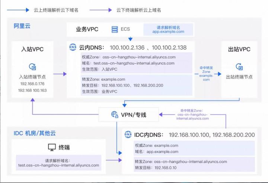Click the ECS label
The image size is (268, 183).
click(x=125, y=29)
